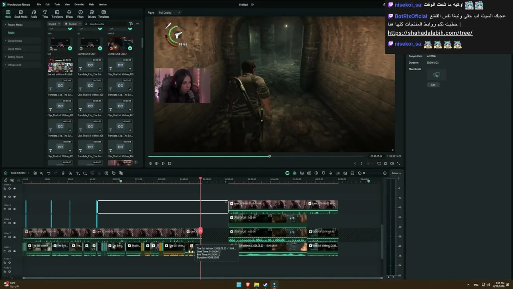
Task: Click the red playhead scissors marker
Action: [x=200, y=231]
